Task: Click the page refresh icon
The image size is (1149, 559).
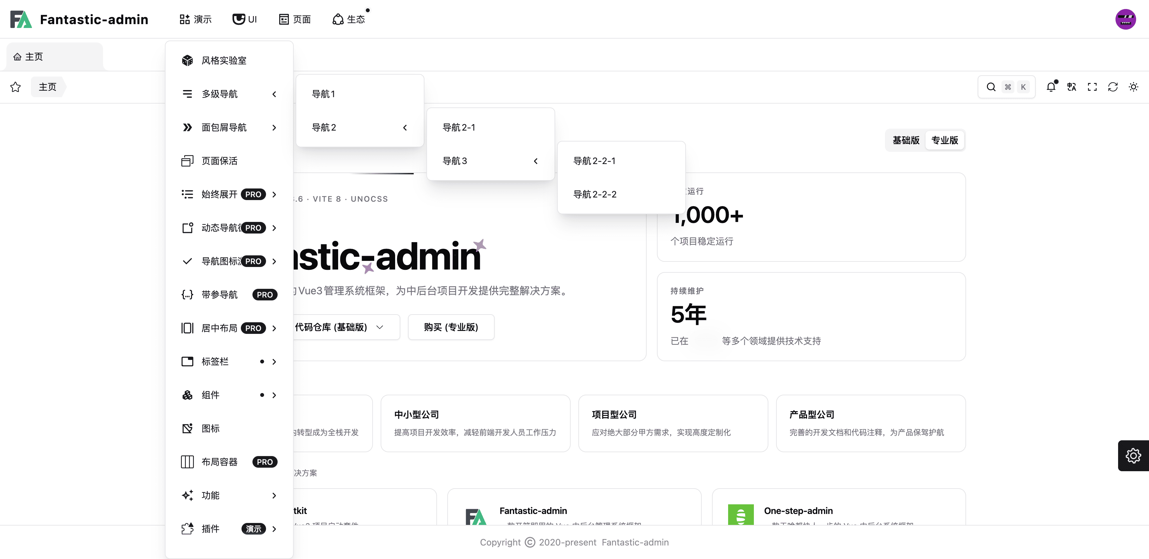Action: pyautogui.click(x=1112, y=87)
